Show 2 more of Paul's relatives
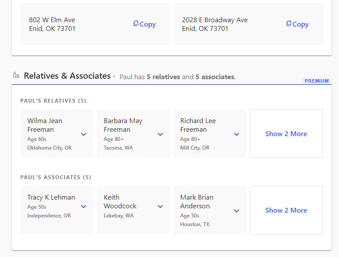339x257 pixels. coord(286,134)
